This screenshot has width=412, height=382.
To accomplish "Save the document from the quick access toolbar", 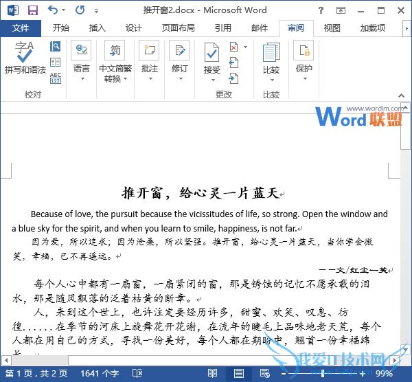I will pyautogui.click(x=32, y=10).
